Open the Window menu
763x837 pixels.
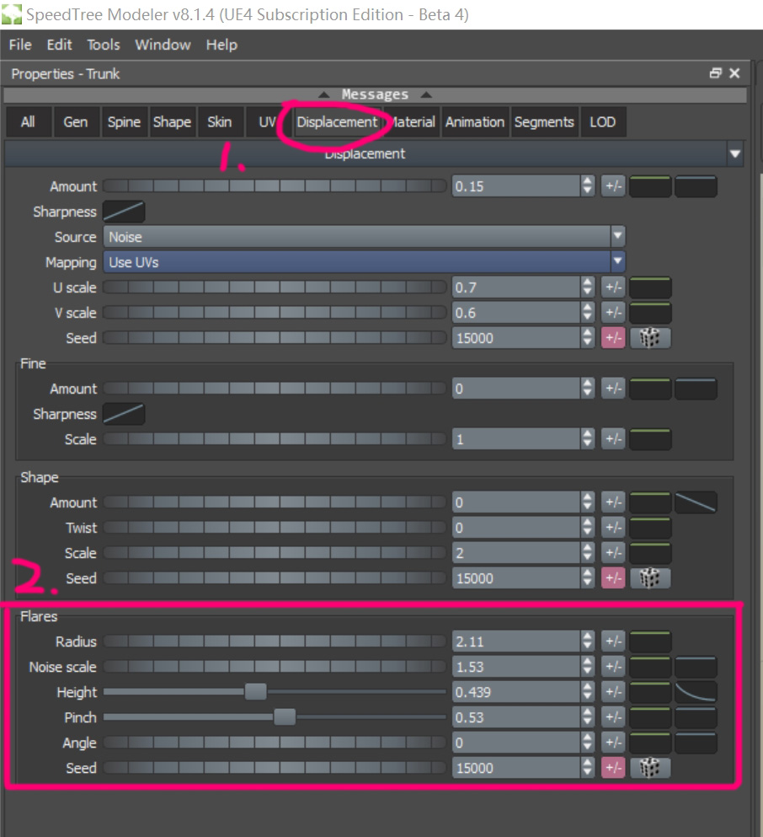tap(163, 45)
